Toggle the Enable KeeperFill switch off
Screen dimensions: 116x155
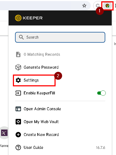pos(102,93)
